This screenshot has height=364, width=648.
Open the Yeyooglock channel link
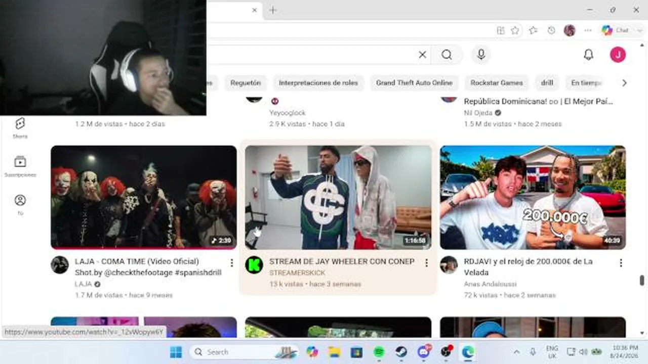[x=288, y=113]
